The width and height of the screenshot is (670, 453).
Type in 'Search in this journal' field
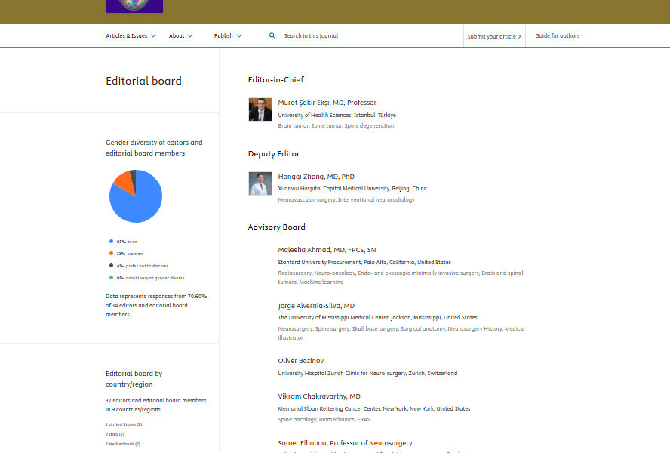click(362, 35)
